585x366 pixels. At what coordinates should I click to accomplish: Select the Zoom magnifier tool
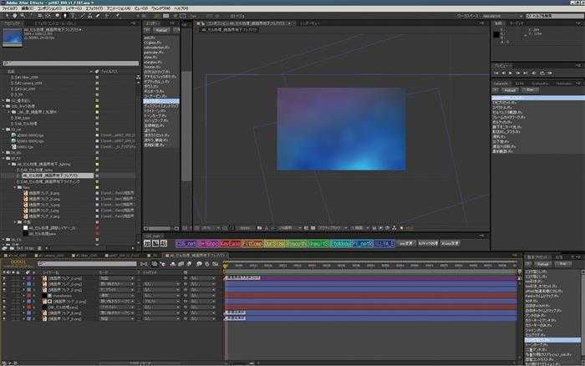pyautogui.click(x=23, y=16)
